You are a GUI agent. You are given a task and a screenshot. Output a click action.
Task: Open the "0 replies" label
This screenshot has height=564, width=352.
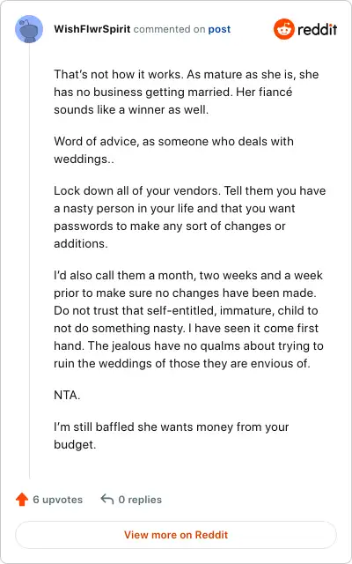pyautogui.click(x=140, y=500)
